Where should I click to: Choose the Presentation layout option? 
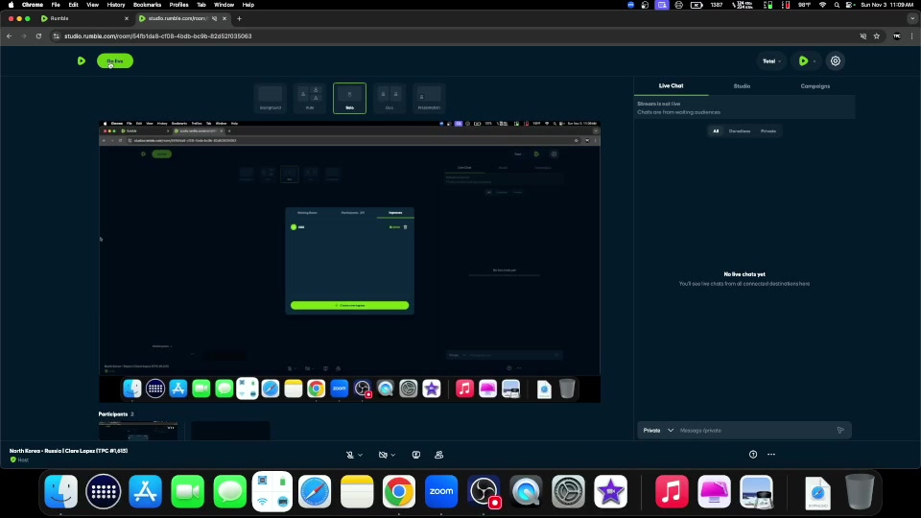429,98
